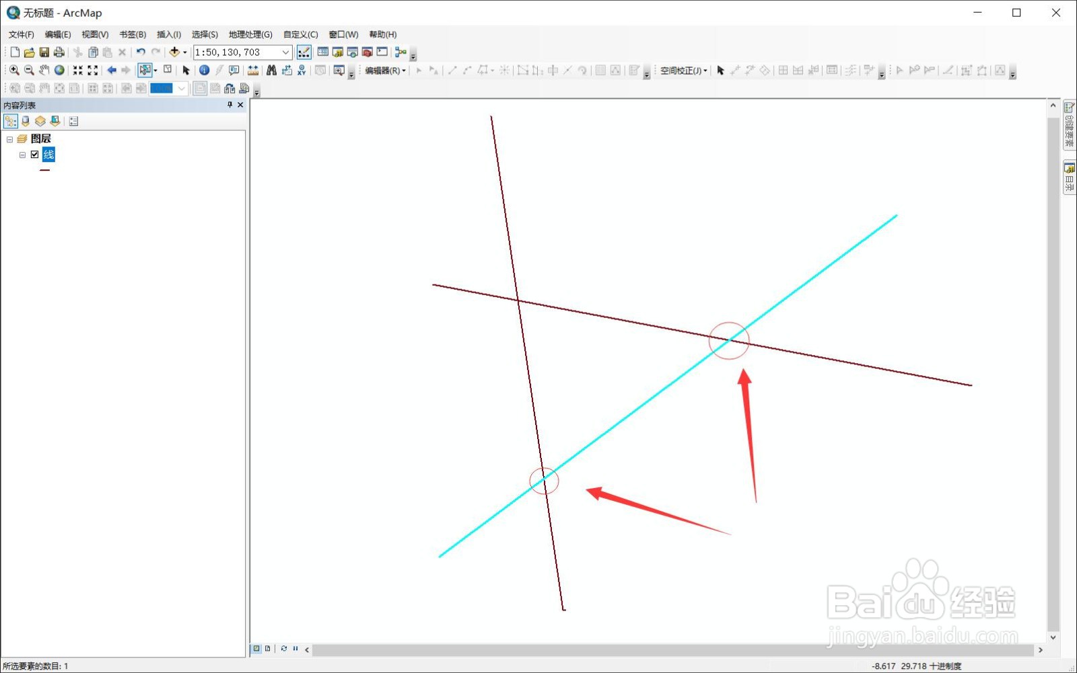Toggle List By Selection view
Image resolution: width=1077 pixels, height=673 pixels.
pos(55,121)
